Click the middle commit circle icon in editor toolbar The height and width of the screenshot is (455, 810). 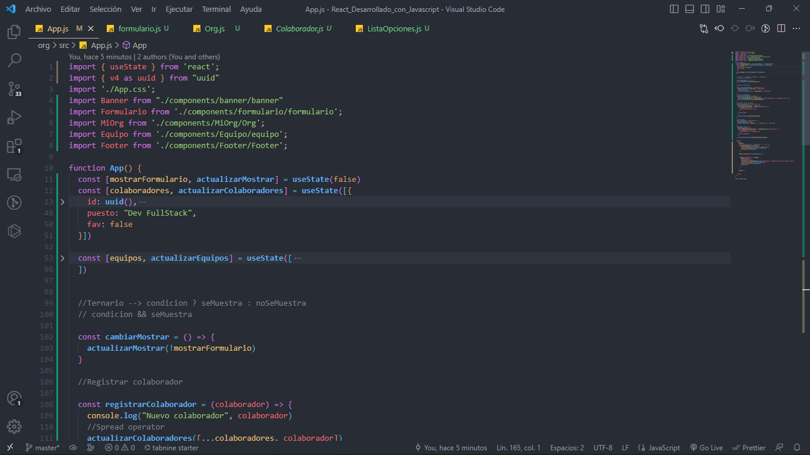point(735,28)
